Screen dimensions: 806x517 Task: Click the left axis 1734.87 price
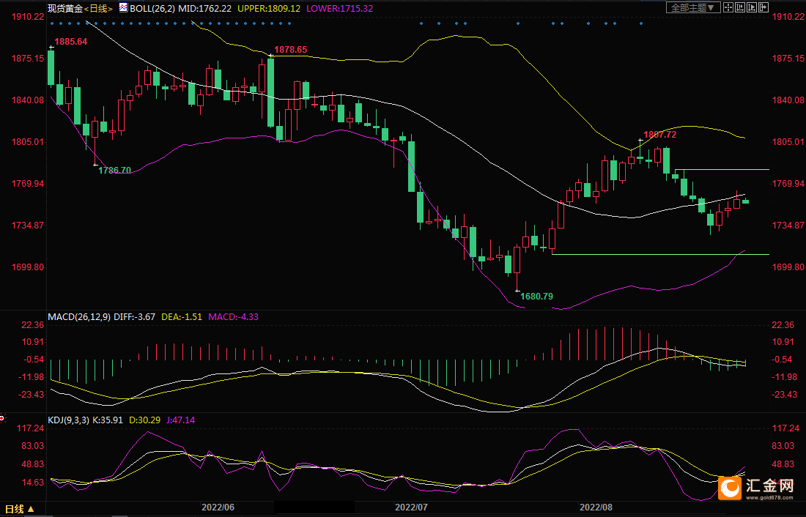point(28,226)
